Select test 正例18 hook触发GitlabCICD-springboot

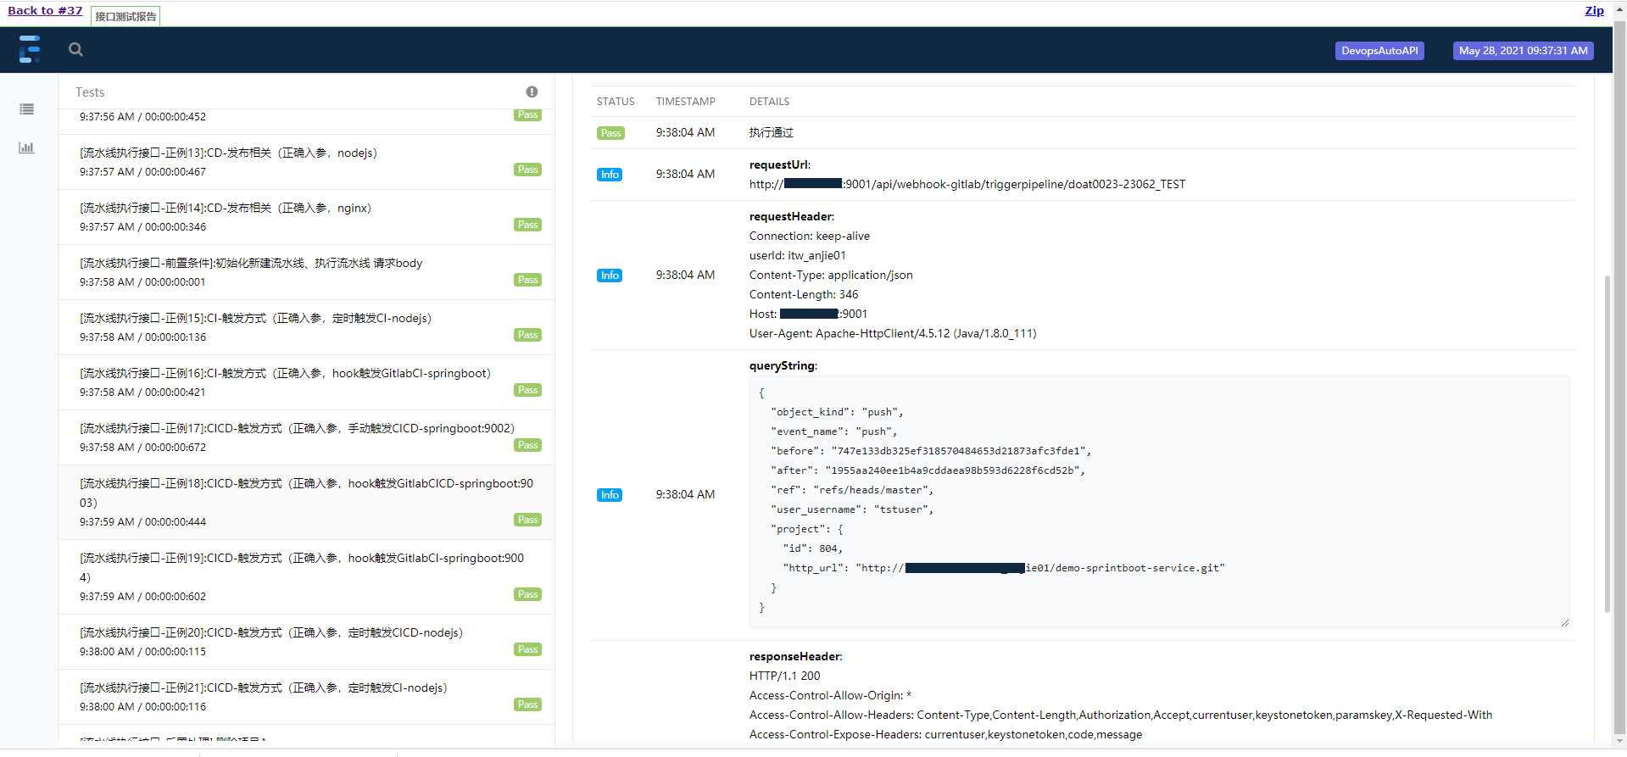pyautogui.click(x=306, y=502)
